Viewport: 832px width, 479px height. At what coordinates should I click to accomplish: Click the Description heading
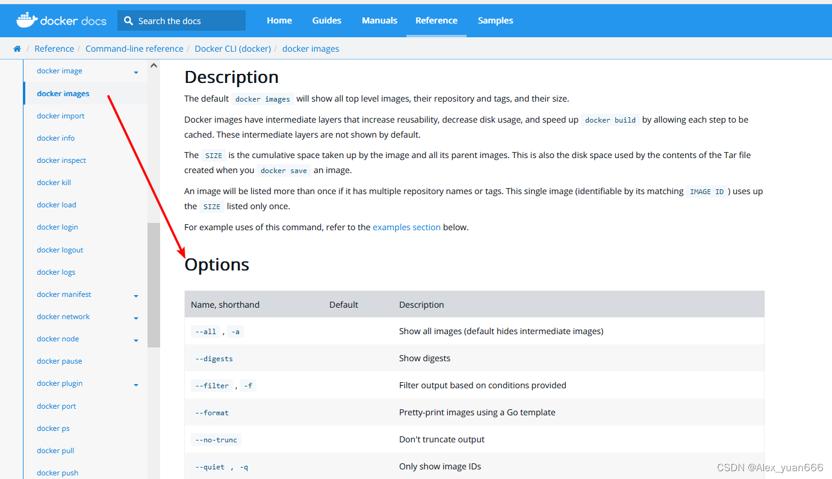click(x=231, y=77)
